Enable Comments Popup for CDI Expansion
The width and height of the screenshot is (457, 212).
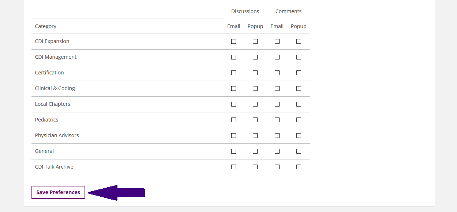(x=299, y=42)
